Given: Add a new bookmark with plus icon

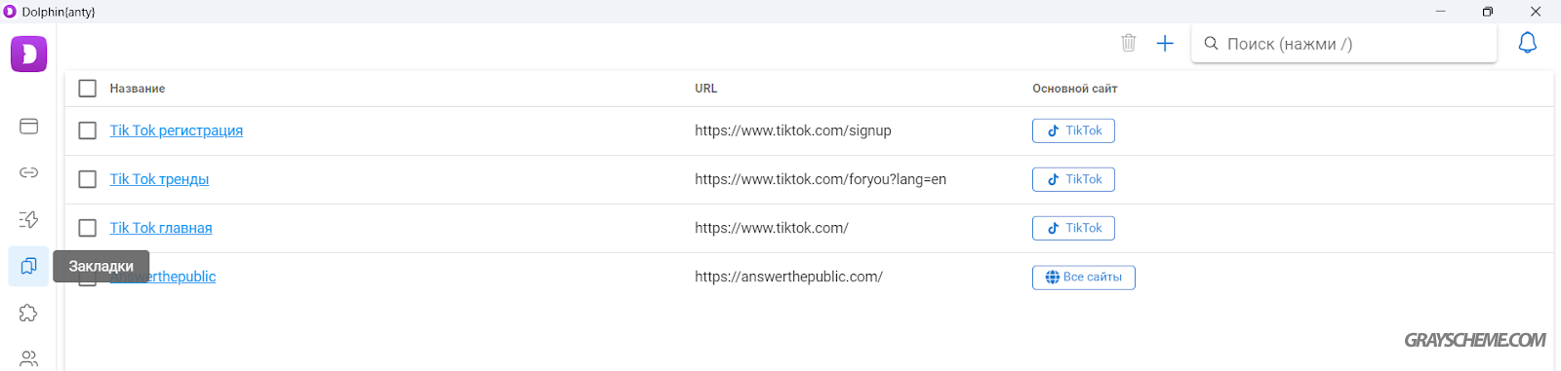Looking at the screenshot, I should click(x=1165, y=43).
